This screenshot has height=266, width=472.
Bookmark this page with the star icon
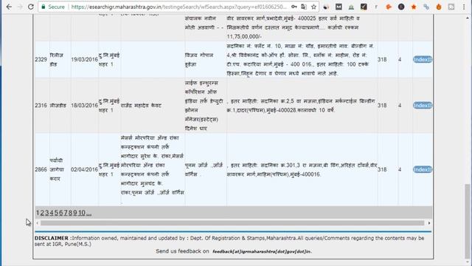[313, 7]
